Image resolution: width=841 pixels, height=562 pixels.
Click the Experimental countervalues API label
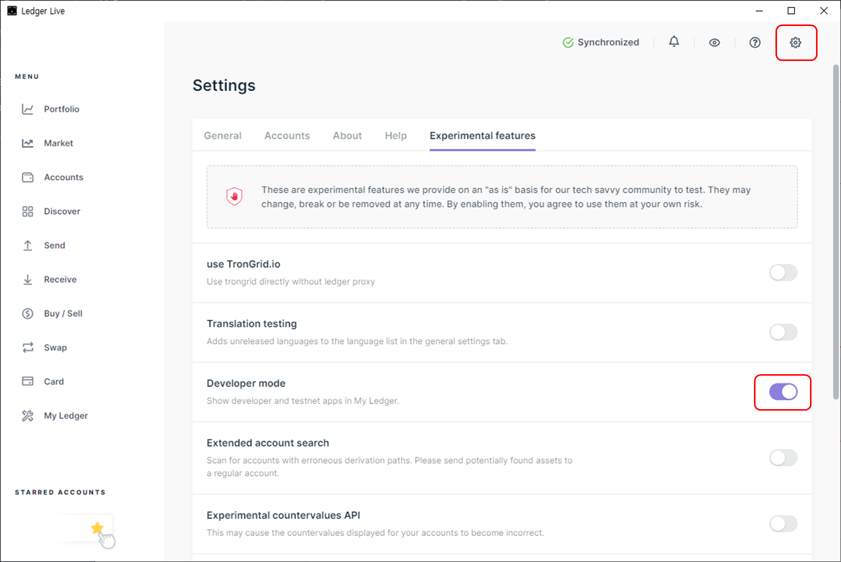pos(283,515)
